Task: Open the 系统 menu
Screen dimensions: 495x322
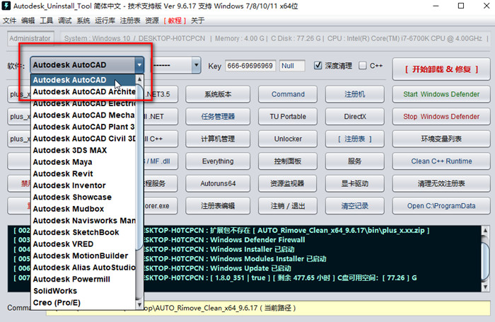Action: pyautogui.click(x=83, y=21)
